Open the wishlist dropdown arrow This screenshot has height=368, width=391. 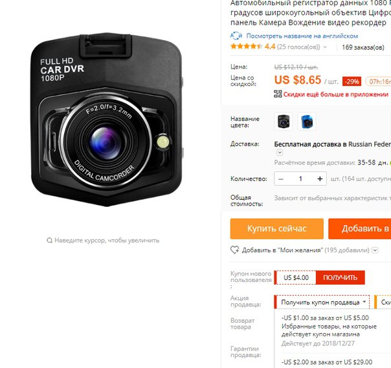[x=375, y=250]
